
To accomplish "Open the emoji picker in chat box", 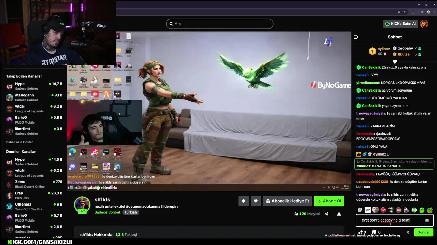I will 427,220.
